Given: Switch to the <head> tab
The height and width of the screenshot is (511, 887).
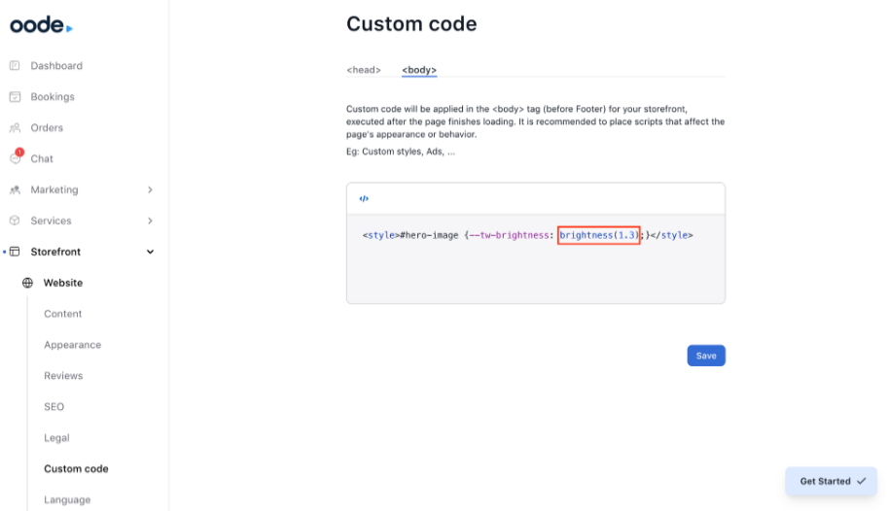Looking at the screenshot, I should (x=364, y=70).
